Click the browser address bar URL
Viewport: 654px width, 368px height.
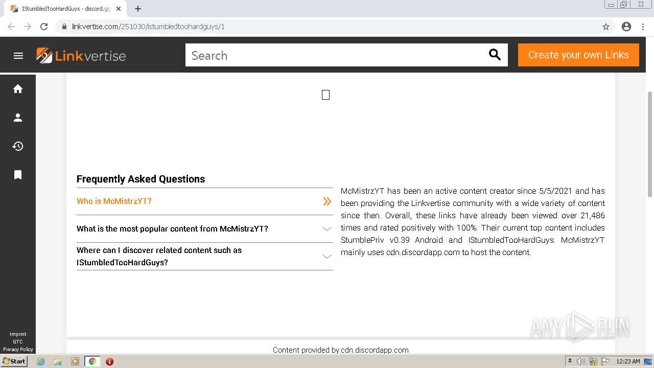pos(148,27)
